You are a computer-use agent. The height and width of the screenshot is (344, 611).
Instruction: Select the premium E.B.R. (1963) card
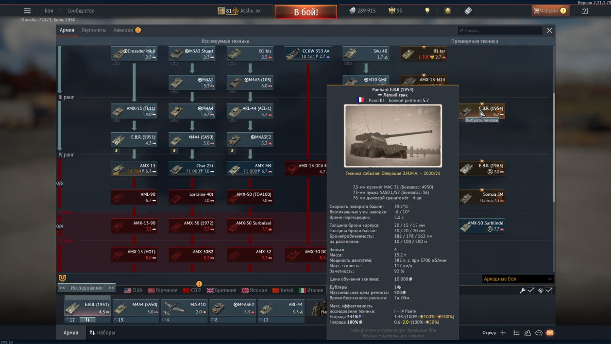pos(482,168)
